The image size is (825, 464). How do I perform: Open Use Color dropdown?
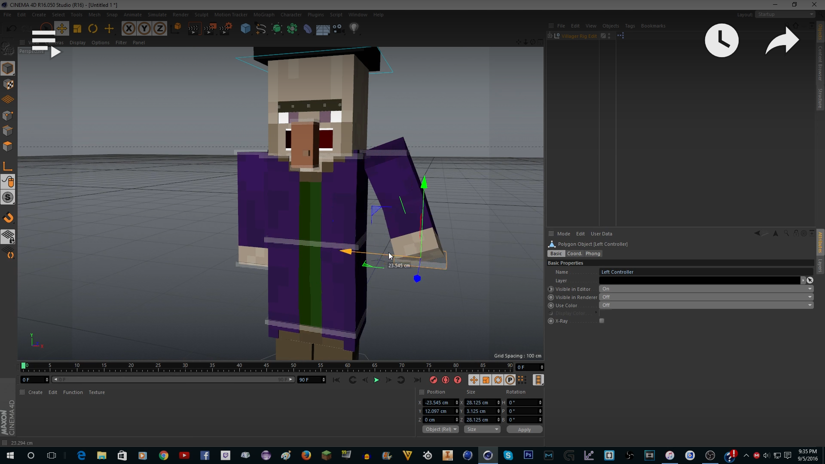706,305
